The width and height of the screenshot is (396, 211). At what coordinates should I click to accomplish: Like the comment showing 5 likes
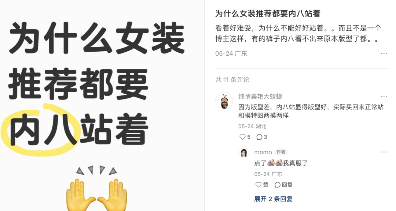coord(245,137)
